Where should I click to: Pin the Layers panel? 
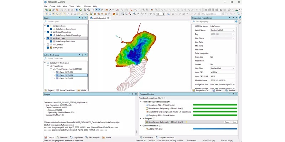point(83,18)
